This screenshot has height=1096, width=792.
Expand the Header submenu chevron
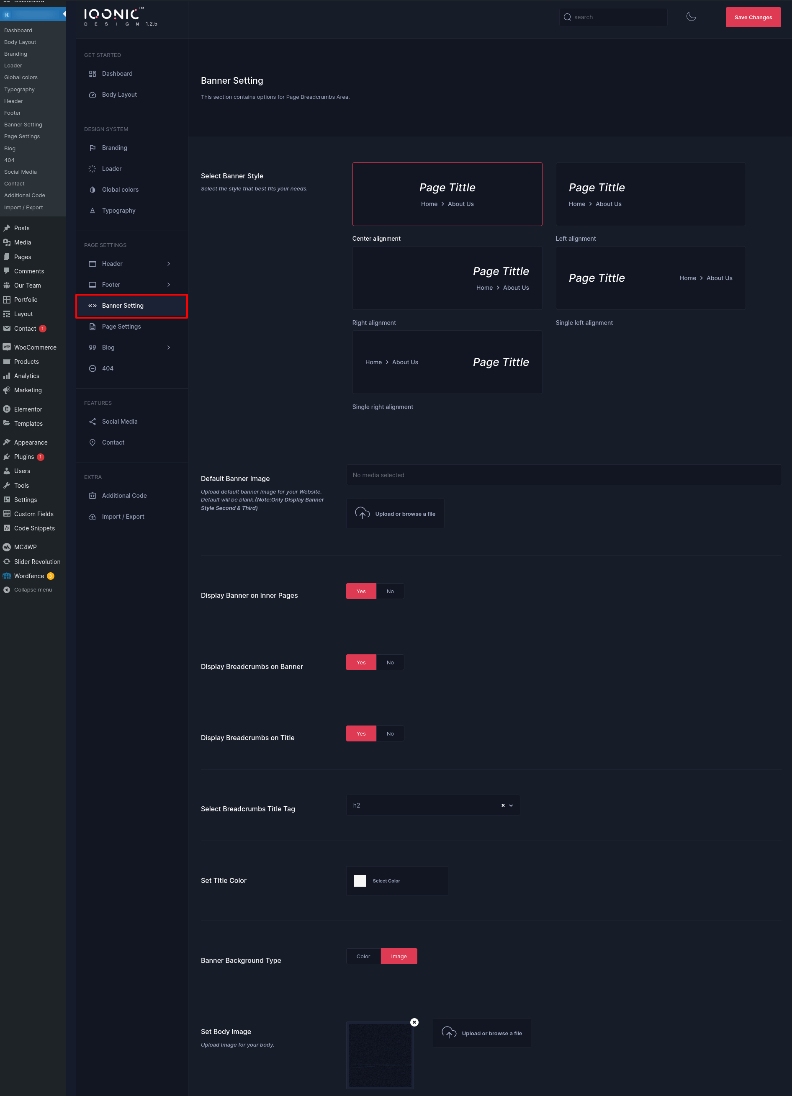click(169, 264)
